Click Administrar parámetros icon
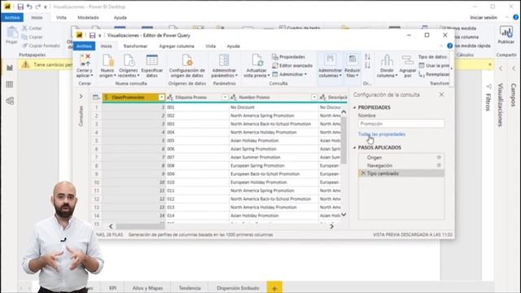Viewport: 521px width, 293px height. tap(224, 60)
